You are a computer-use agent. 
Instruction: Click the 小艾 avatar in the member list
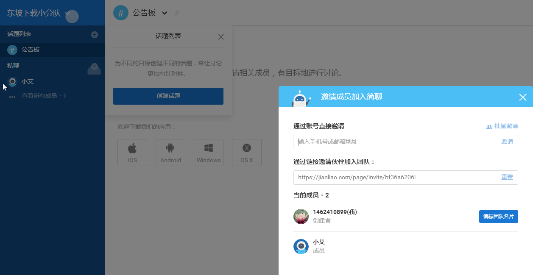pos(301,247)
